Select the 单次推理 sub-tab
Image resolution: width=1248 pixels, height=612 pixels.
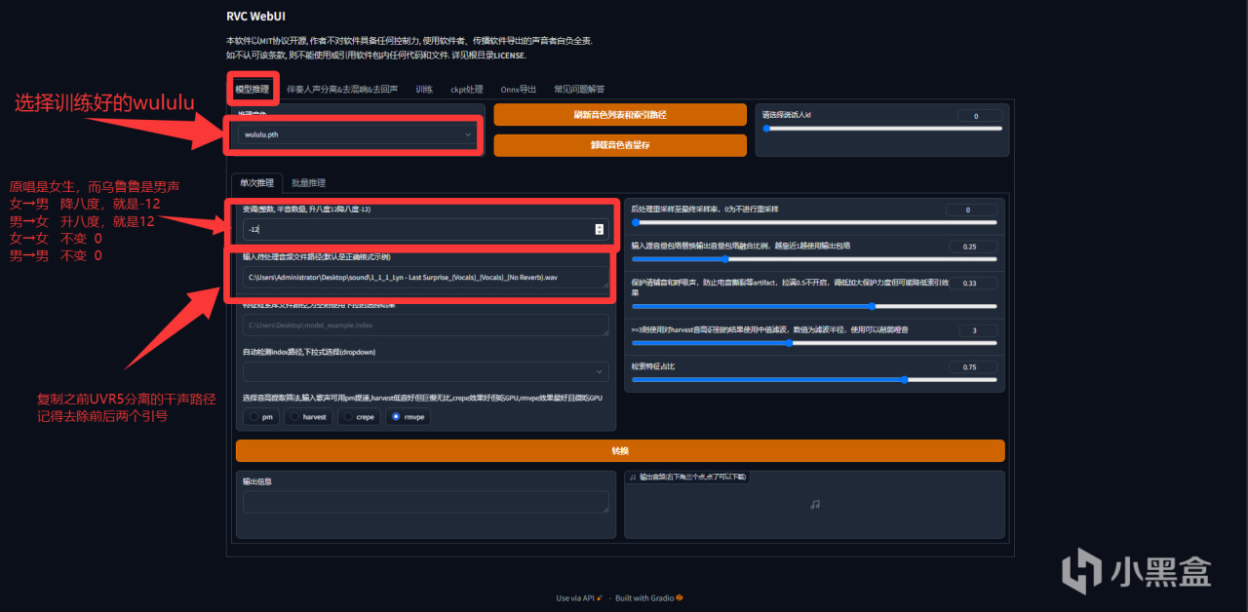click(258, 182)
